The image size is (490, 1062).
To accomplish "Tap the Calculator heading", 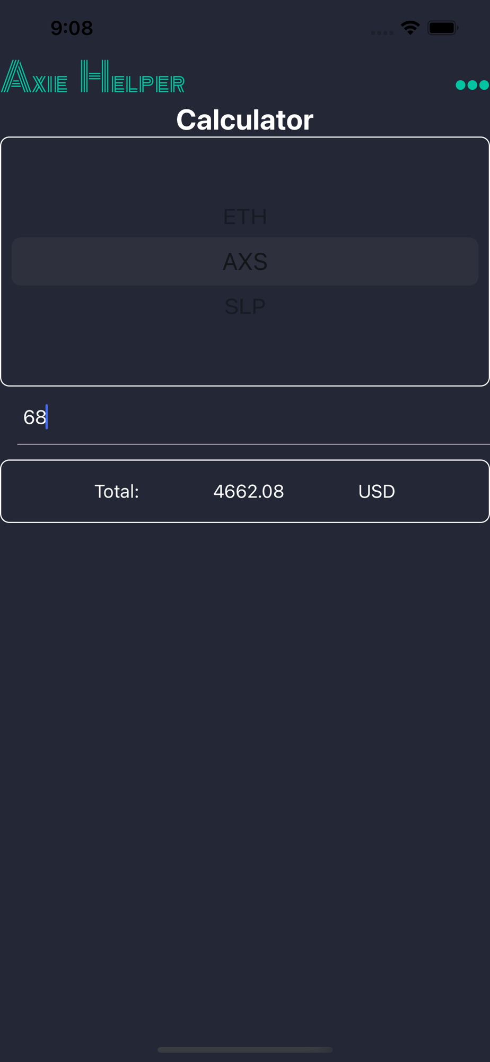I will tap(244, 119).
